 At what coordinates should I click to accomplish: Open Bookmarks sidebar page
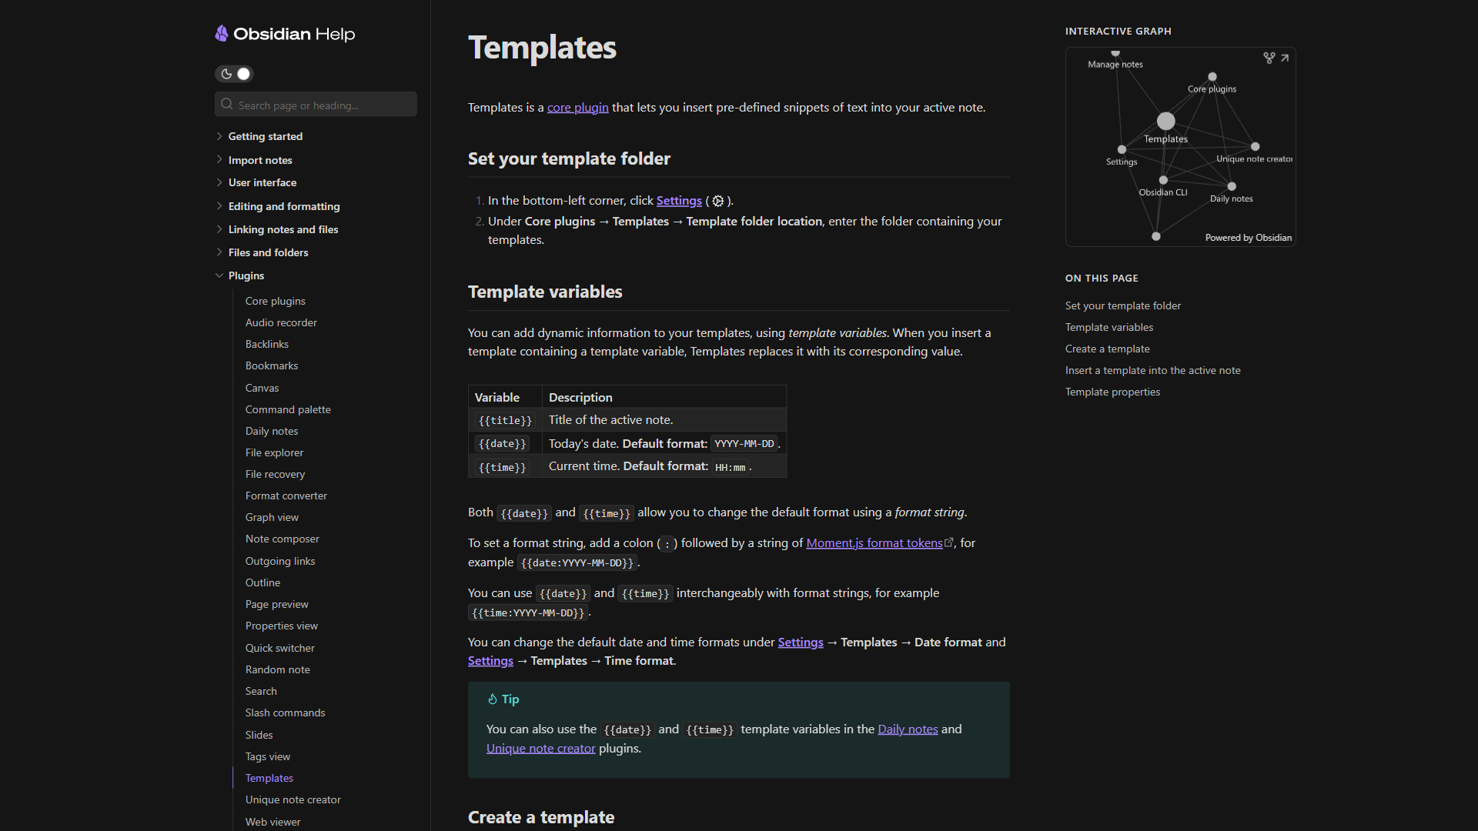[x=272, y=365]
